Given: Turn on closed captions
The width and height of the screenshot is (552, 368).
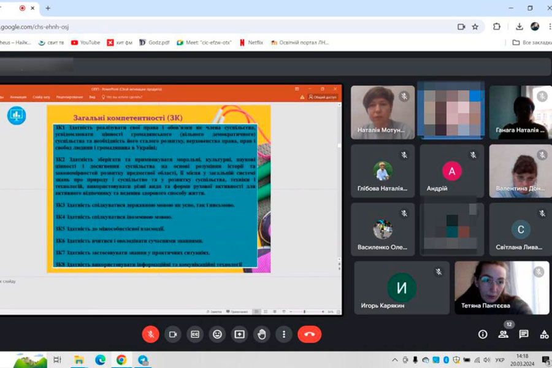Looking at the screenshot, I should pos(195,334).
